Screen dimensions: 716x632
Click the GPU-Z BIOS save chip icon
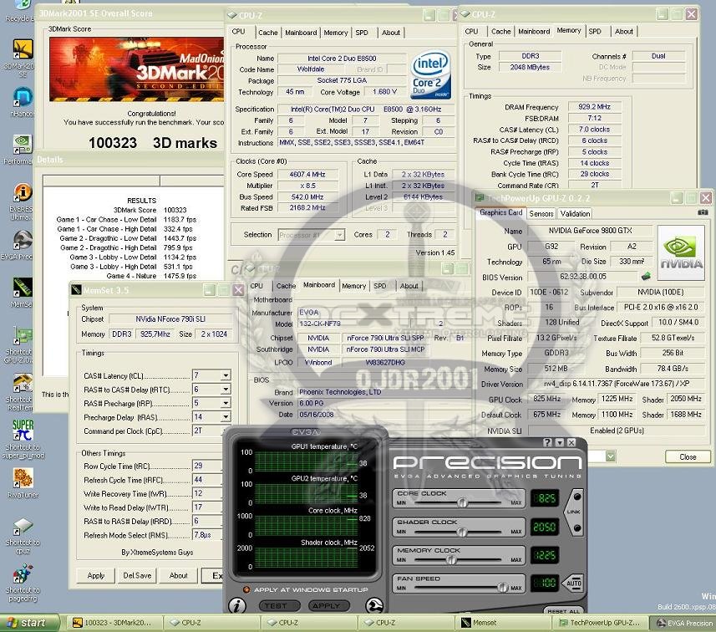pos(646,276)
